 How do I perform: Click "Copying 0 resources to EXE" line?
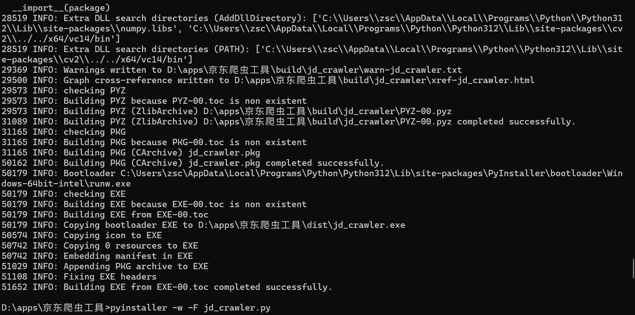point(131,246)
